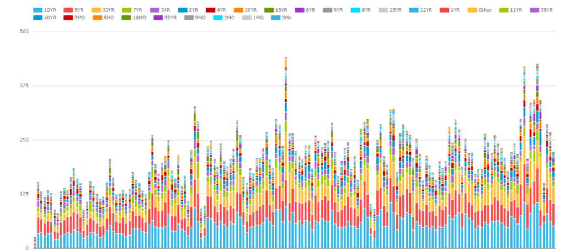Click the tallest stacked bar in the chart
The width and height of the screenshot is (565, 251).
(x=286, y=153)
